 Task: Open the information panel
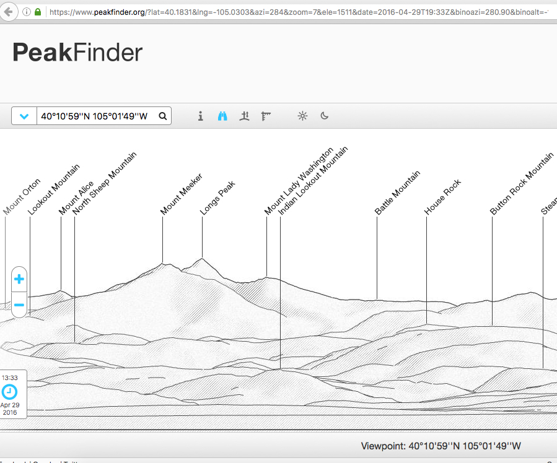click(x=200, y=116)
